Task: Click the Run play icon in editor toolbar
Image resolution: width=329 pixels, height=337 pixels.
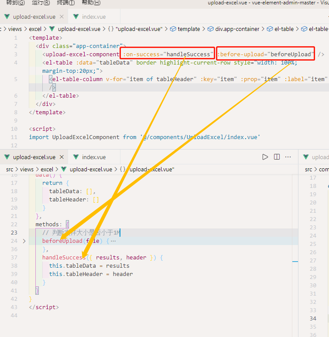Action: click(x=265, y=157)
